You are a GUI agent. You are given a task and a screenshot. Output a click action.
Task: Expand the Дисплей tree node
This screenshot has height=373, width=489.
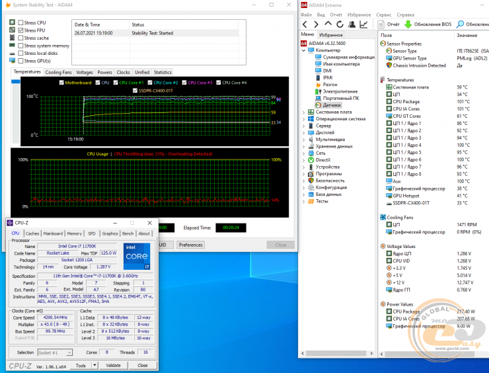tap(303, 133)
